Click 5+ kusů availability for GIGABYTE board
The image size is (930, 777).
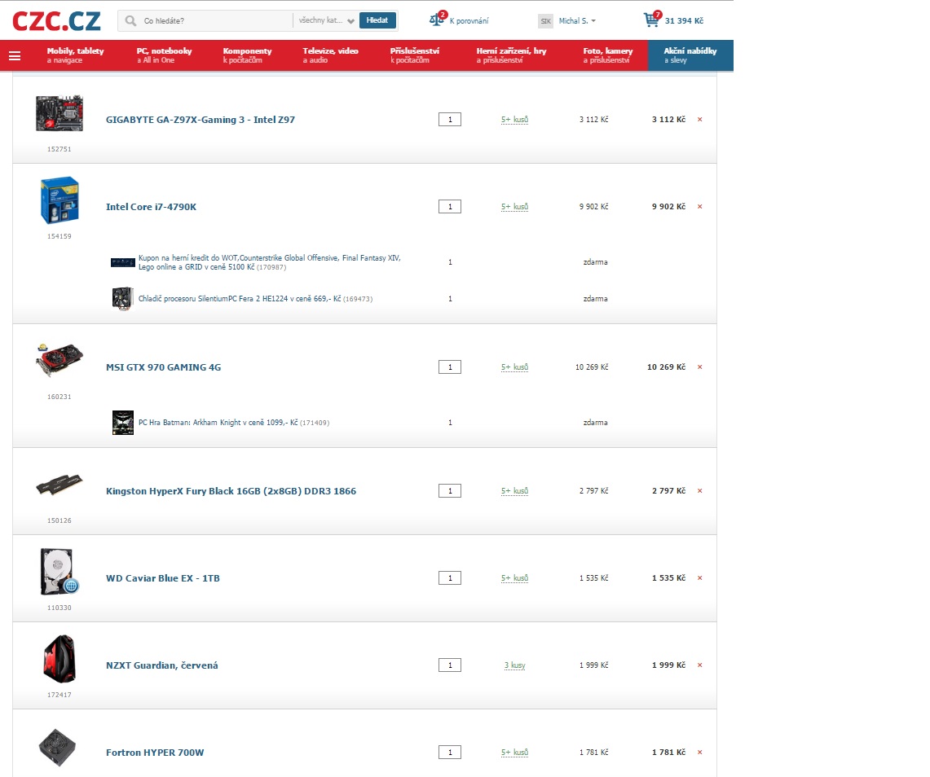[x=515, y=120]
